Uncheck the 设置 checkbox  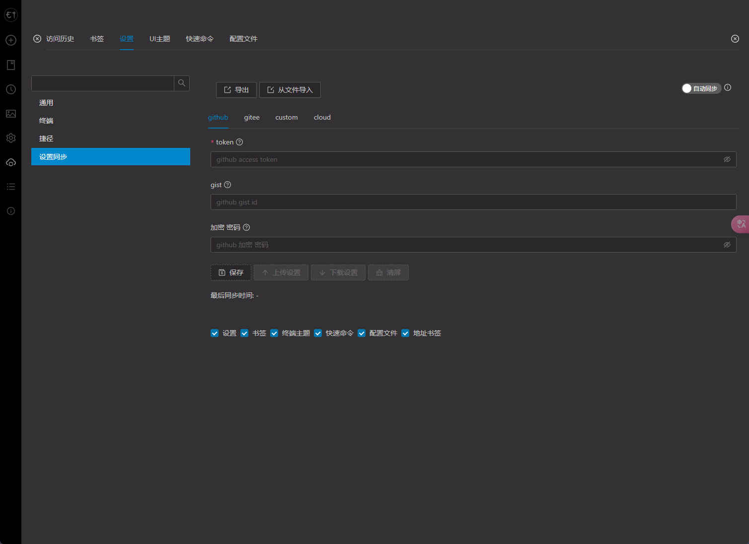coord(215,333)
